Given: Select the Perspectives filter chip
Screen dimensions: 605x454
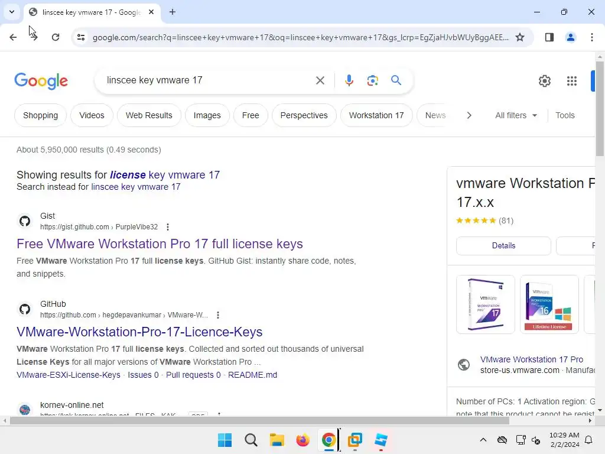Looking at the screenshot, I should click(304, 115).
